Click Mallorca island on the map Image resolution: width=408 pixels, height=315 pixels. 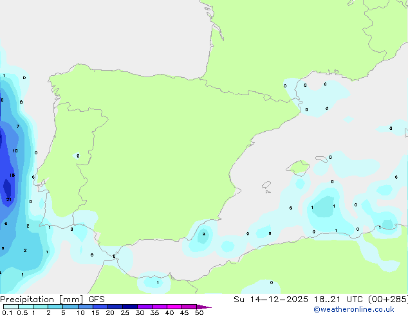pyautogui.click(x=299, y=168)
